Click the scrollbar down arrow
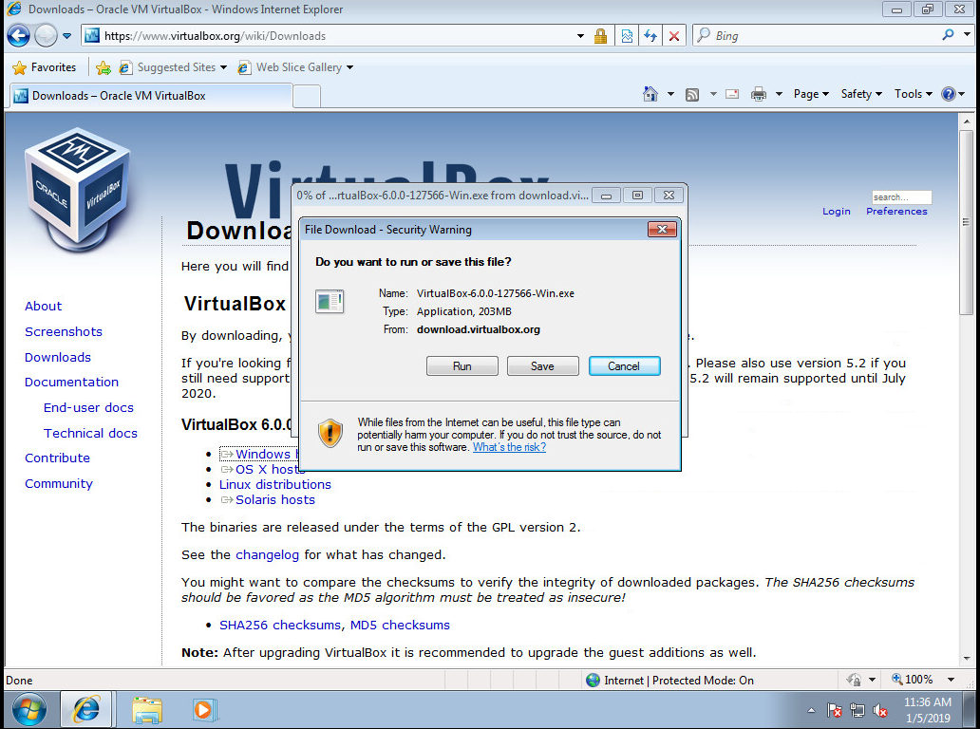 967,659
